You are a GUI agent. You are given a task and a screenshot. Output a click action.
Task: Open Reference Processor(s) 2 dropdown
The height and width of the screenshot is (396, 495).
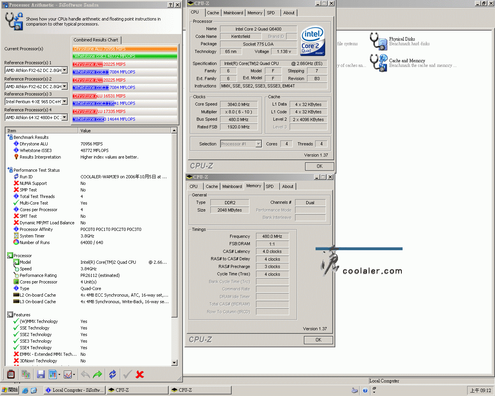pyautogui.click(x=65, y=86)
